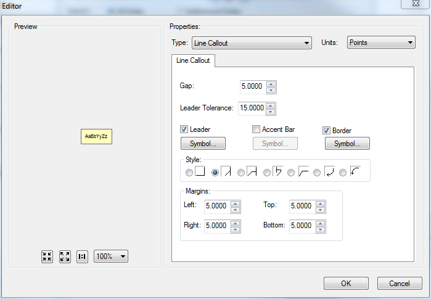This screenshot has width=431, height=299.
Task: Click the 1:1 actual size preview icon
Action: click(82, 256)
